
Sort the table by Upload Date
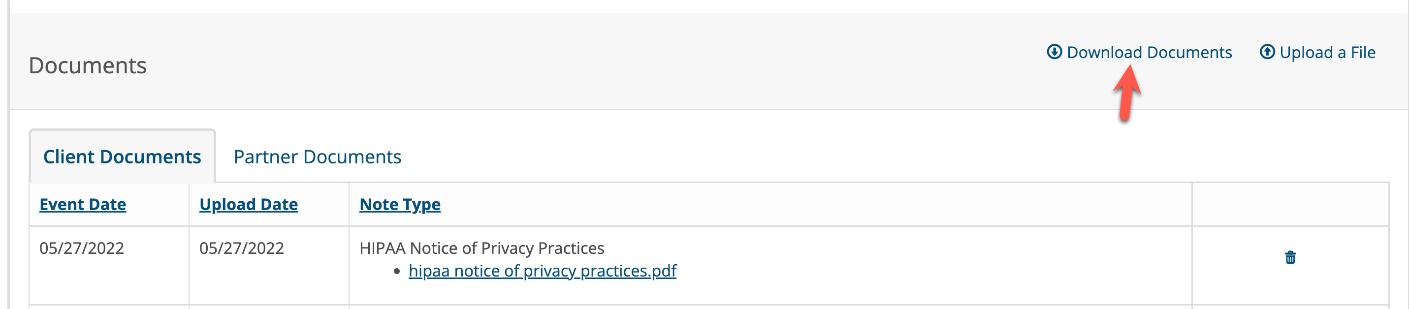coord(248,205)
